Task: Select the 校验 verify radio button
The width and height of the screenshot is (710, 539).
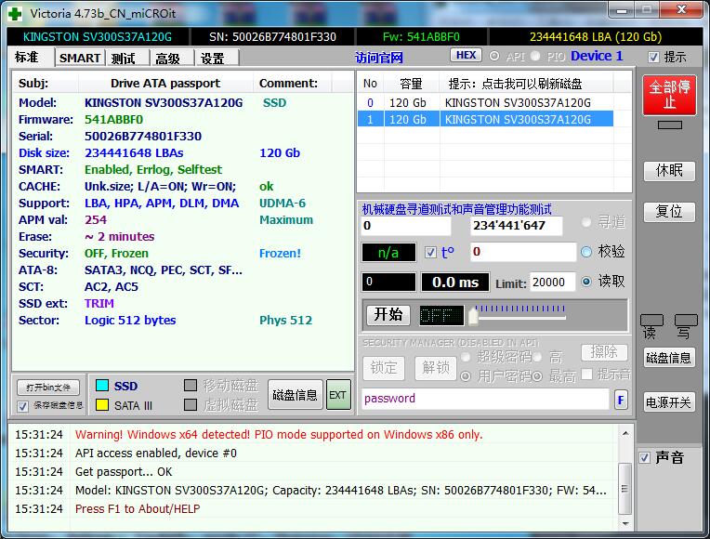Action: tap(586, 252)
